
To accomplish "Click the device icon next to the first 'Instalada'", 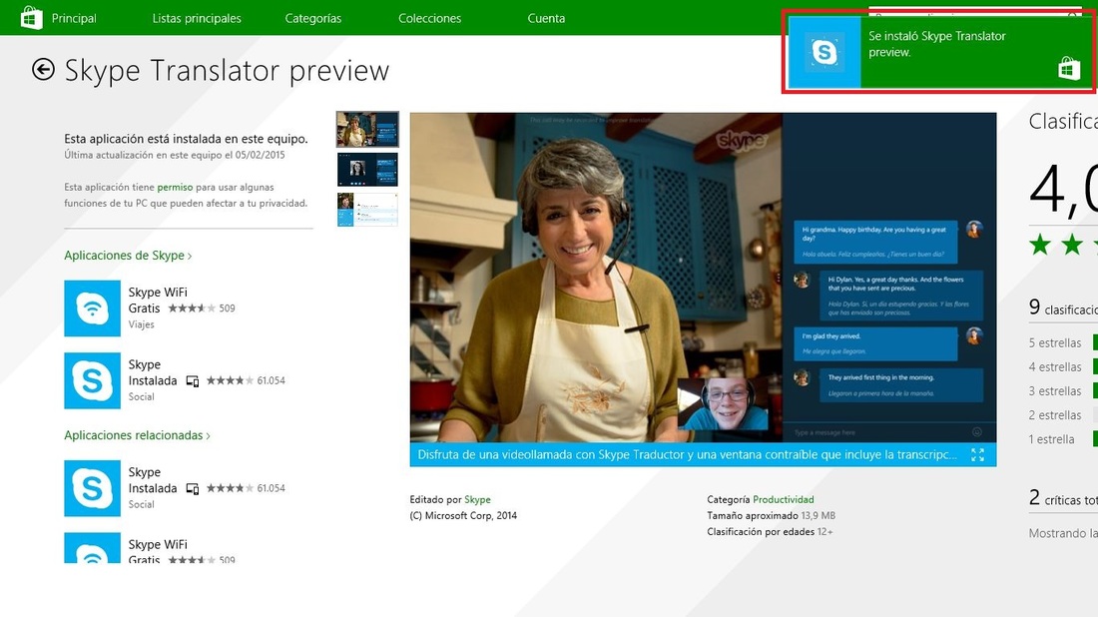I will [193, 381].
